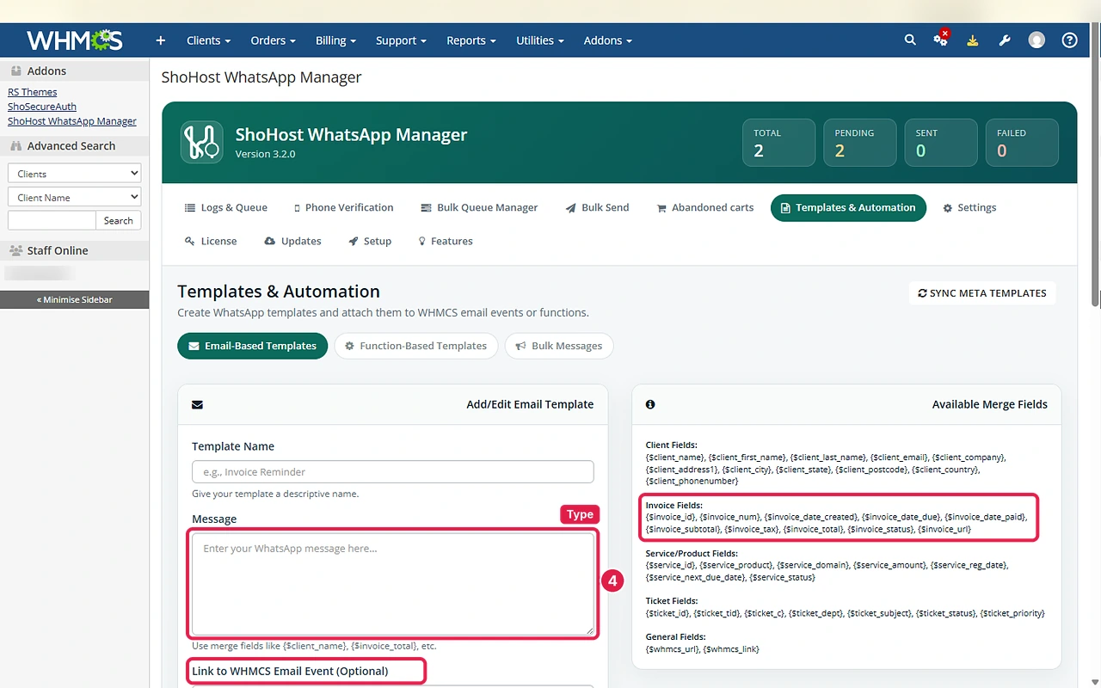Screen dimensions: 1101x688
Task: Expand the Orders menu
Action: (273, 40)
